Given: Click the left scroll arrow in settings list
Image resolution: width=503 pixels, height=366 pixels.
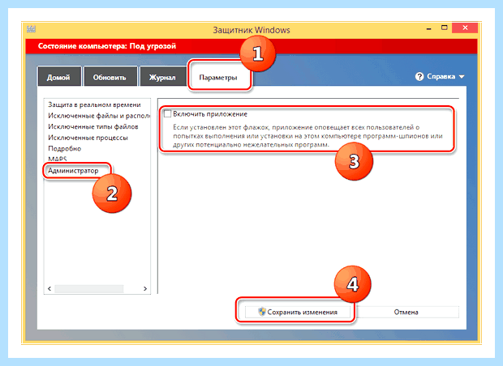Looking at the screenshot, I should tap(49, 288).
